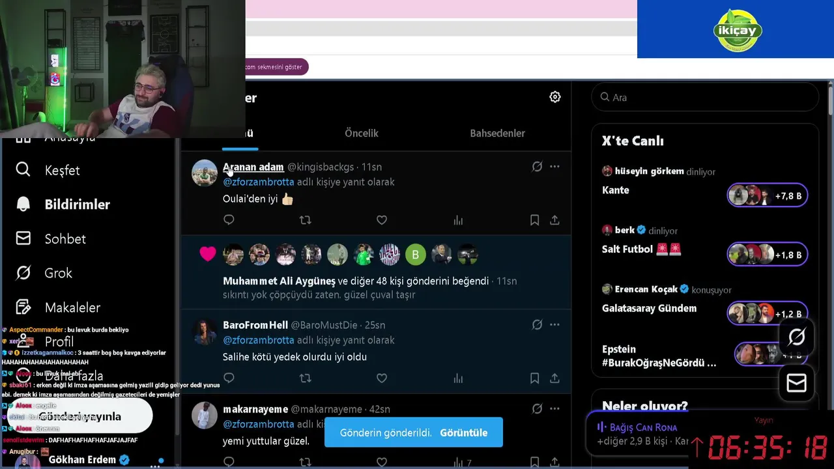Screen dimensions: 834x469
Task: Open Keşfet in the sidebar
Action: pos(62,170)
